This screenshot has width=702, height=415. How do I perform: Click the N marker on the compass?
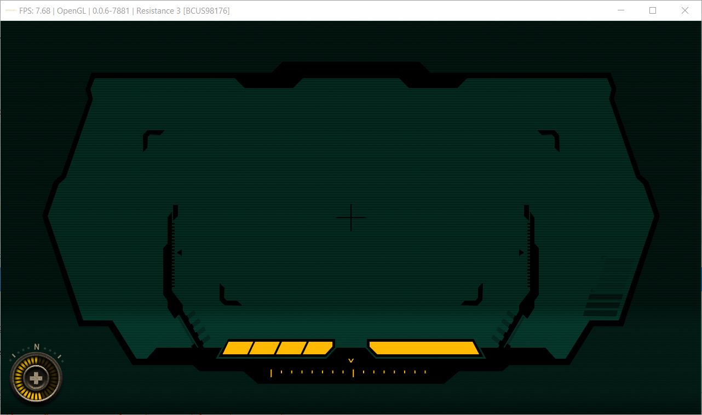click(37, 347)
